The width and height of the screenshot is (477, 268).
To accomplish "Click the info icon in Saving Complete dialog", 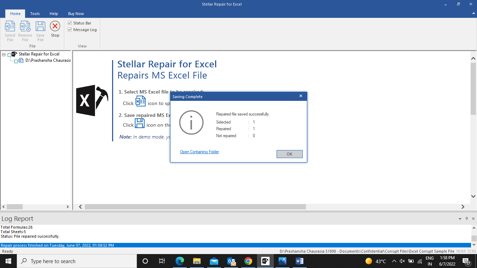I will pyautogui.click(x=191, y=122).
